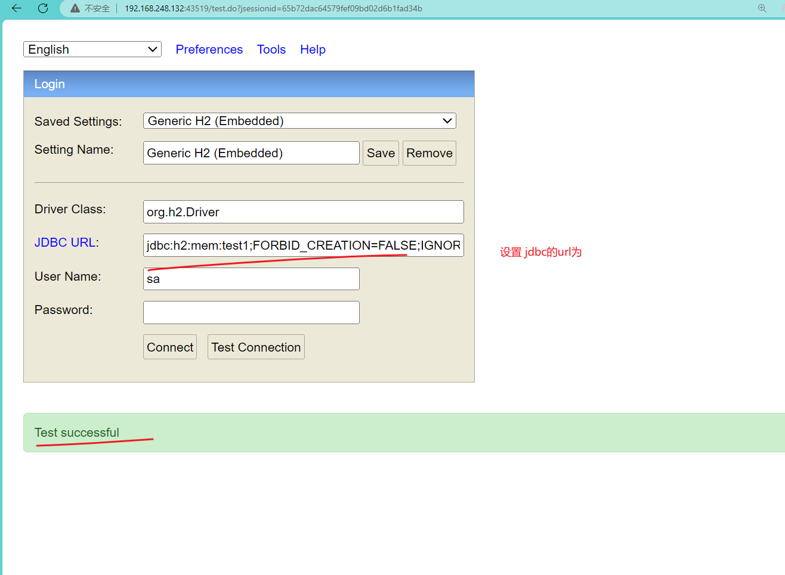Image resolution: width=785 pixels, height=575 pixels.
Task: Click the JDBC URL link label
Action: click(x=65, y=243)
